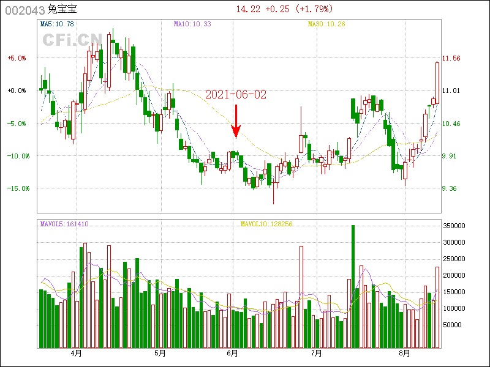This screenshot has height=367, width=490.
Task: Select the 2021-06-02 date annotation
Action: [236, 94]
